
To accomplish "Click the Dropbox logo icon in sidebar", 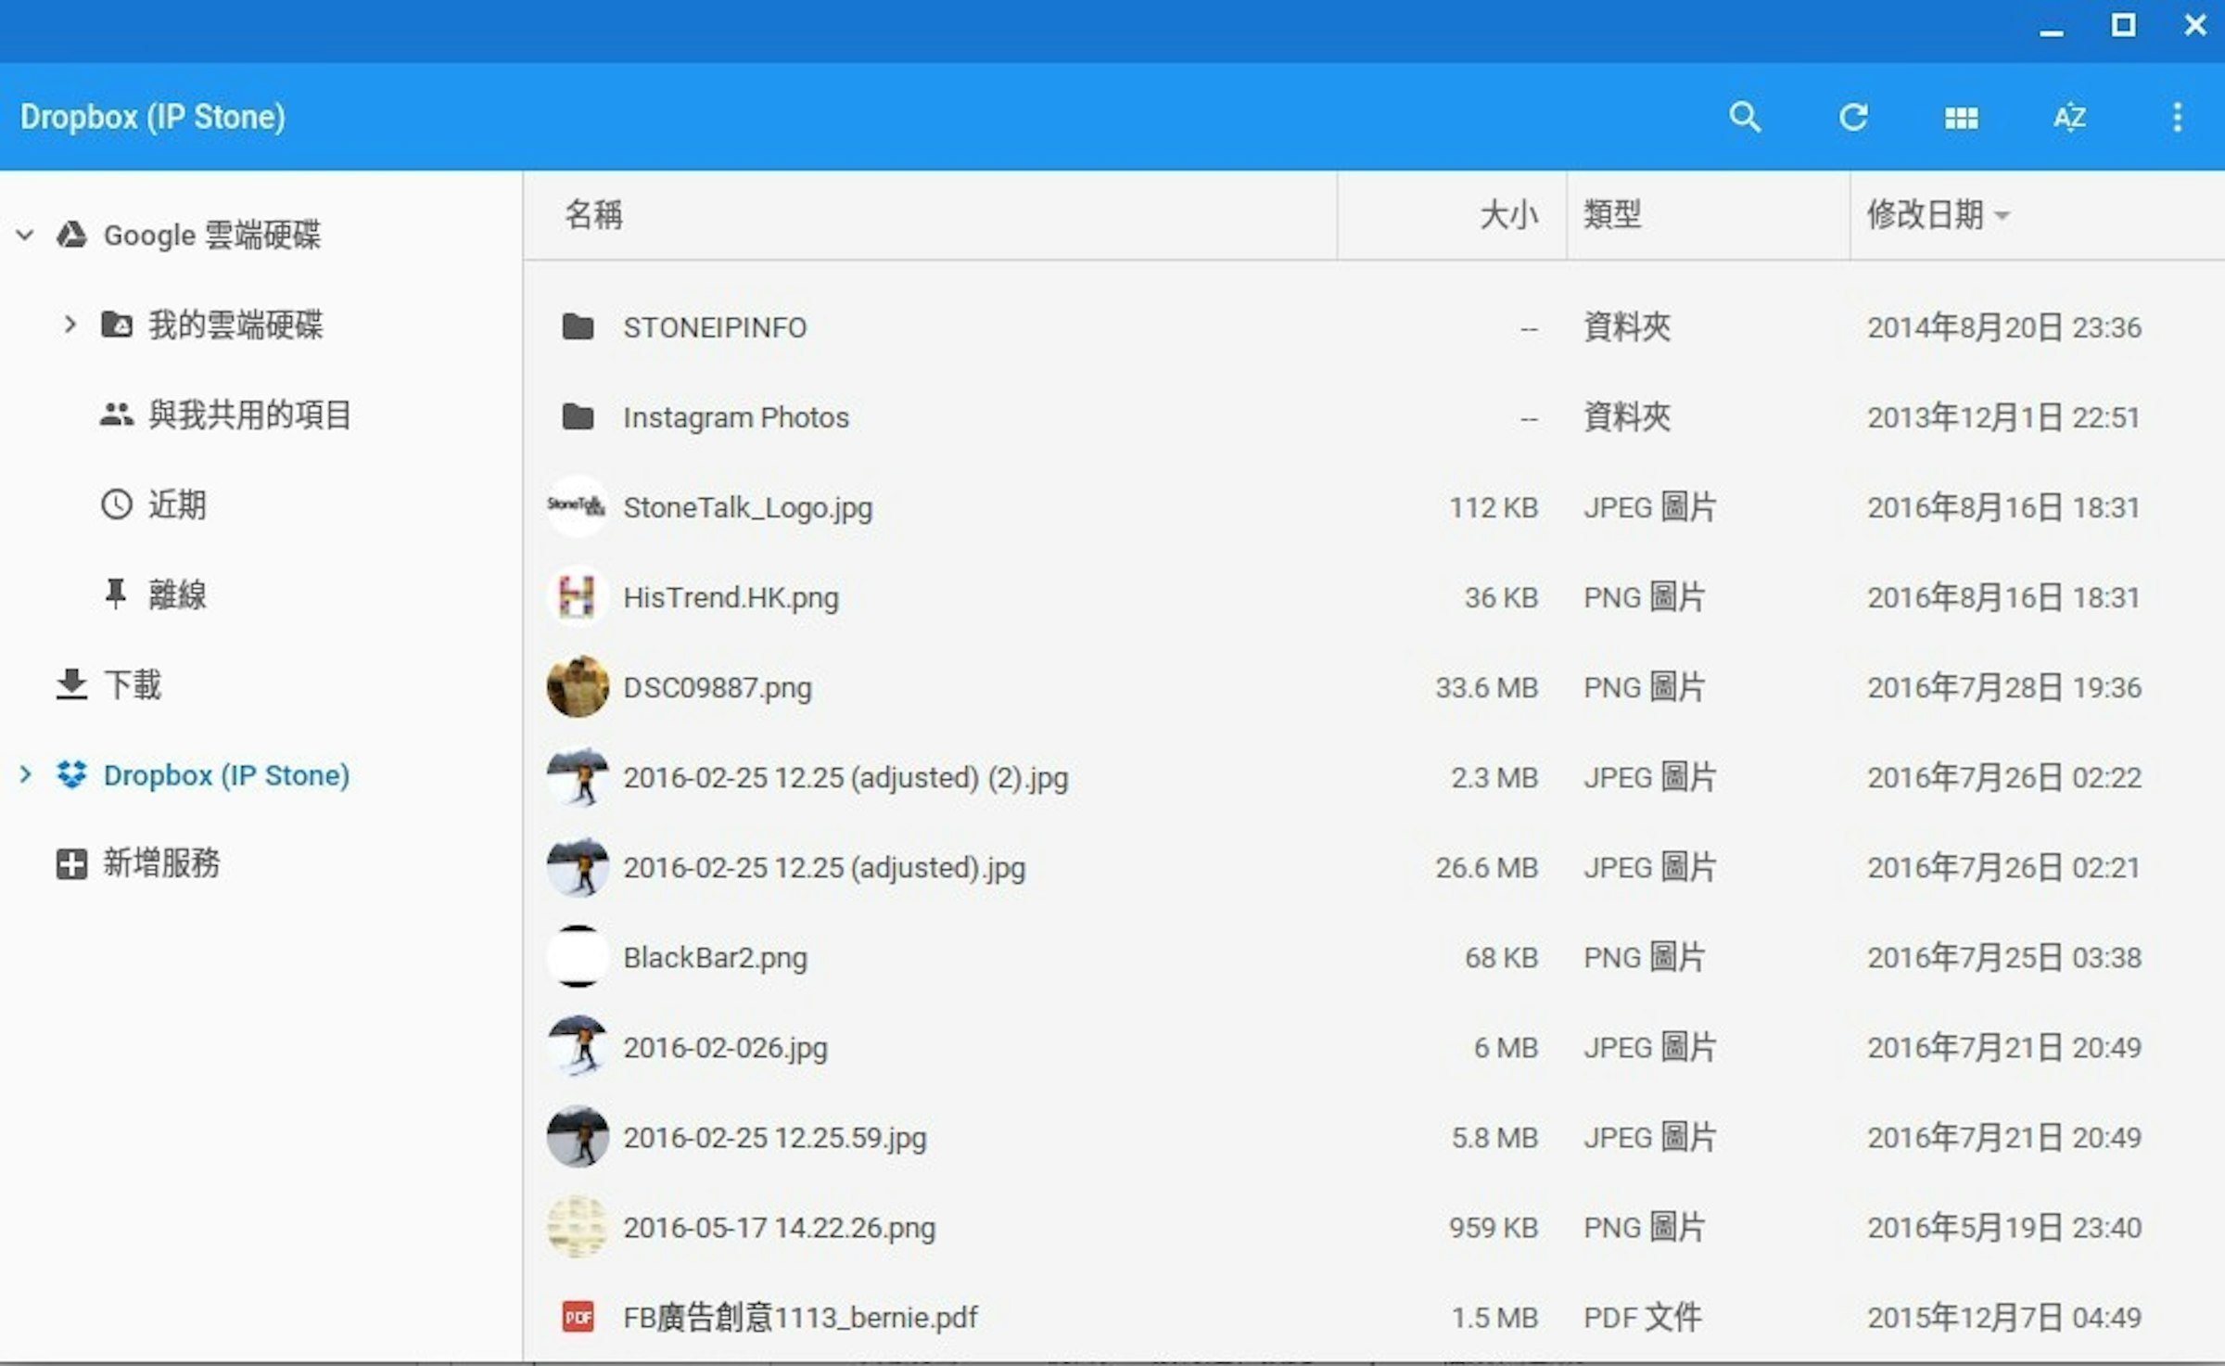I will tap(71, 774).
